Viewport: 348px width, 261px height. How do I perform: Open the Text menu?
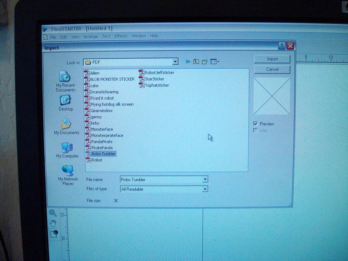(106, 36)
